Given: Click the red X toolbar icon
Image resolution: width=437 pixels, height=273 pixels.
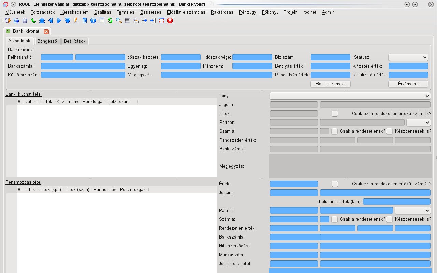Looking at the screenshot, I should (170, 21).
